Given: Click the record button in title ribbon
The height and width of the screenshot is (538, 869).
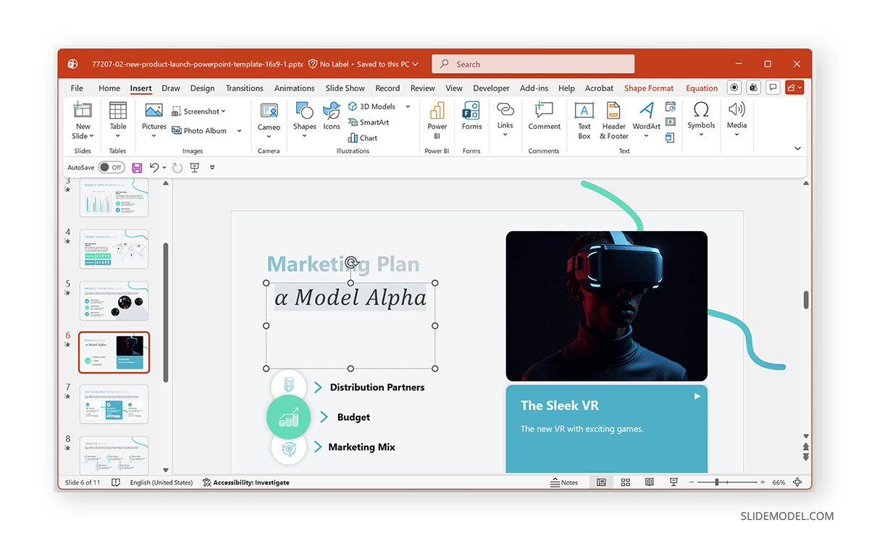Looking at the screenshot, I should pyautogui.click(x=735, y=88).
